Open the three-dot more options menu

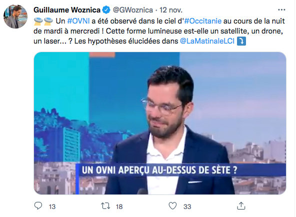281,10
